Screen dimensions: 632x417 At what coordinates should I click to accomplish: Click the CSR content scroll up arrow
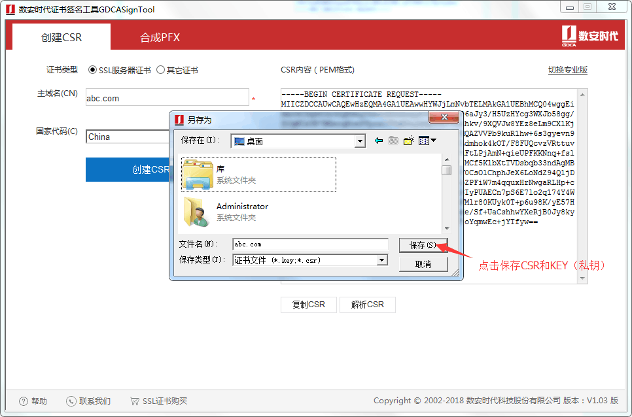pyautogui.click(x=582, y=95)
